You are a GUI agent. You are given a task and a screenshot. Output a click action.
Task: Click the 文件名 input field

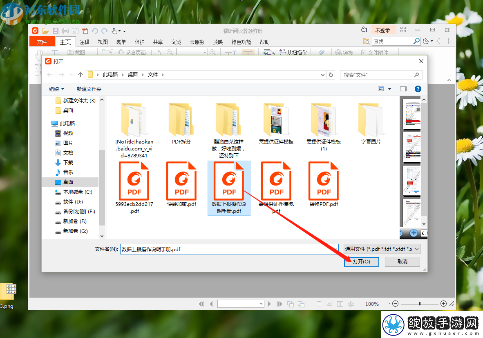click(229, 249)
